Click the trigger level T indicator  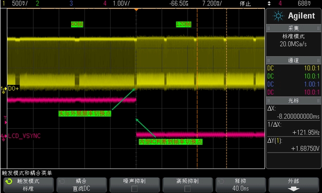click(5, 120)
